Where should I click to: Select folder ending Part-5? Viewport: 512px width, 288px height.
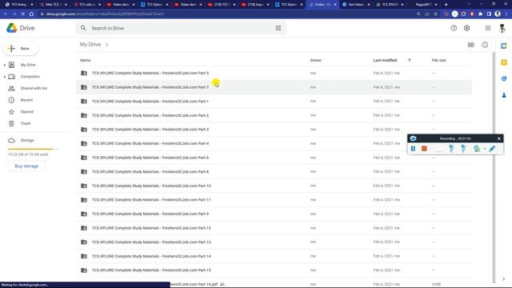[274, 73]
